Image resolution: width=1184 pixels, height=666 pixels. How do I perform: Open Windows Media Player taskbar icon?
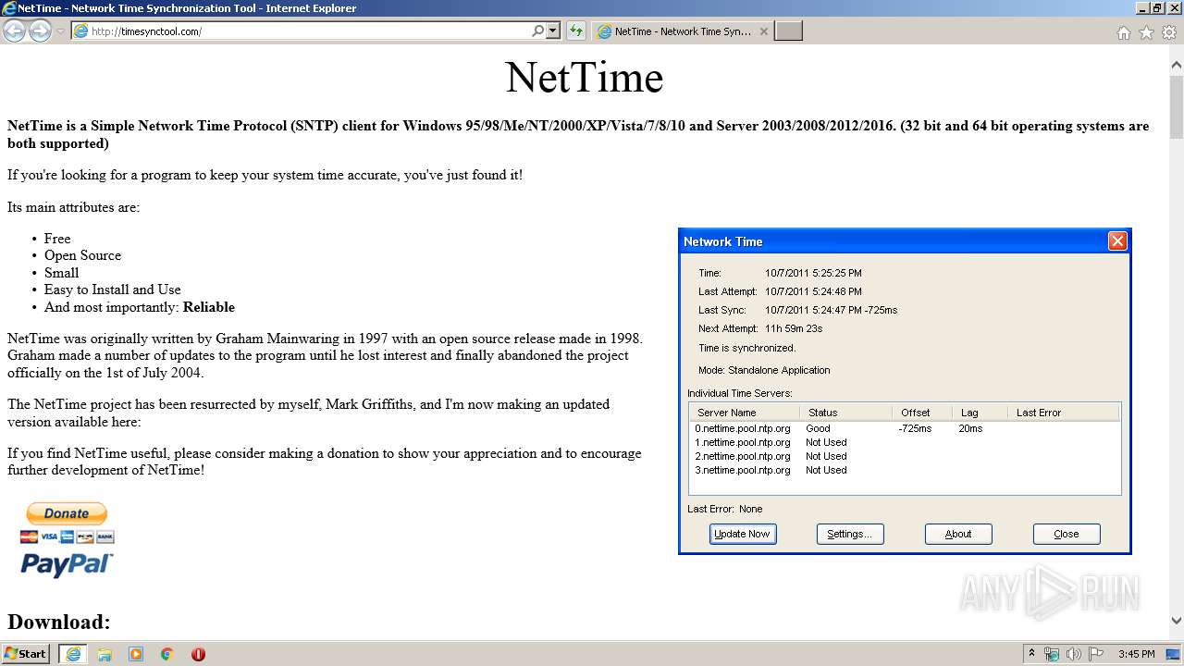[136, 654]
